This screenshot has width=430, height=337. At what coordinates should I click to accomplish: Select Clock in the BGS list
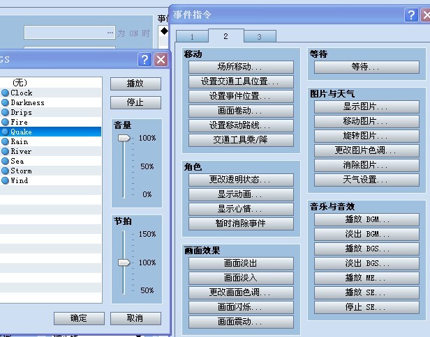pos(51,93)
